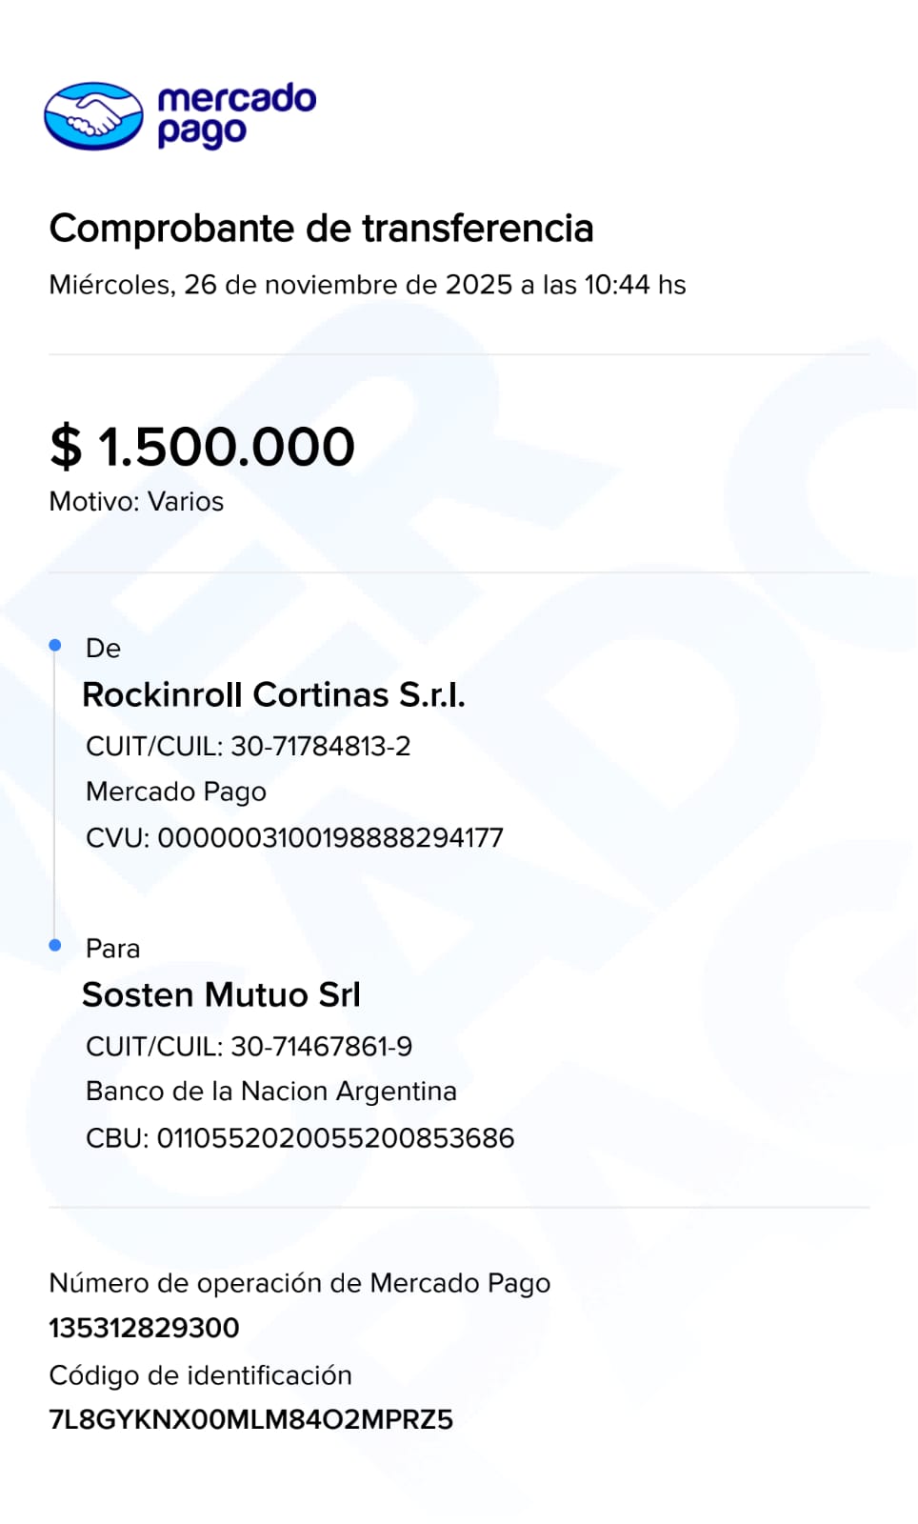Select the "Comprobante de transferencia" heading

pyautogui.click(x=321, y=229)
